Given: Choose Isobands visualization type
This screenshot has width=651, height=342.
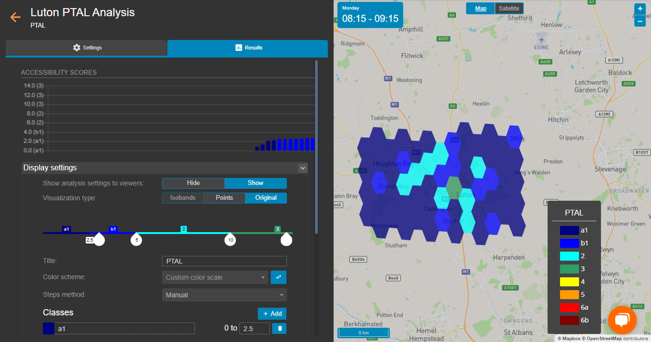Looking at the screenshot, I should point(183,198).
